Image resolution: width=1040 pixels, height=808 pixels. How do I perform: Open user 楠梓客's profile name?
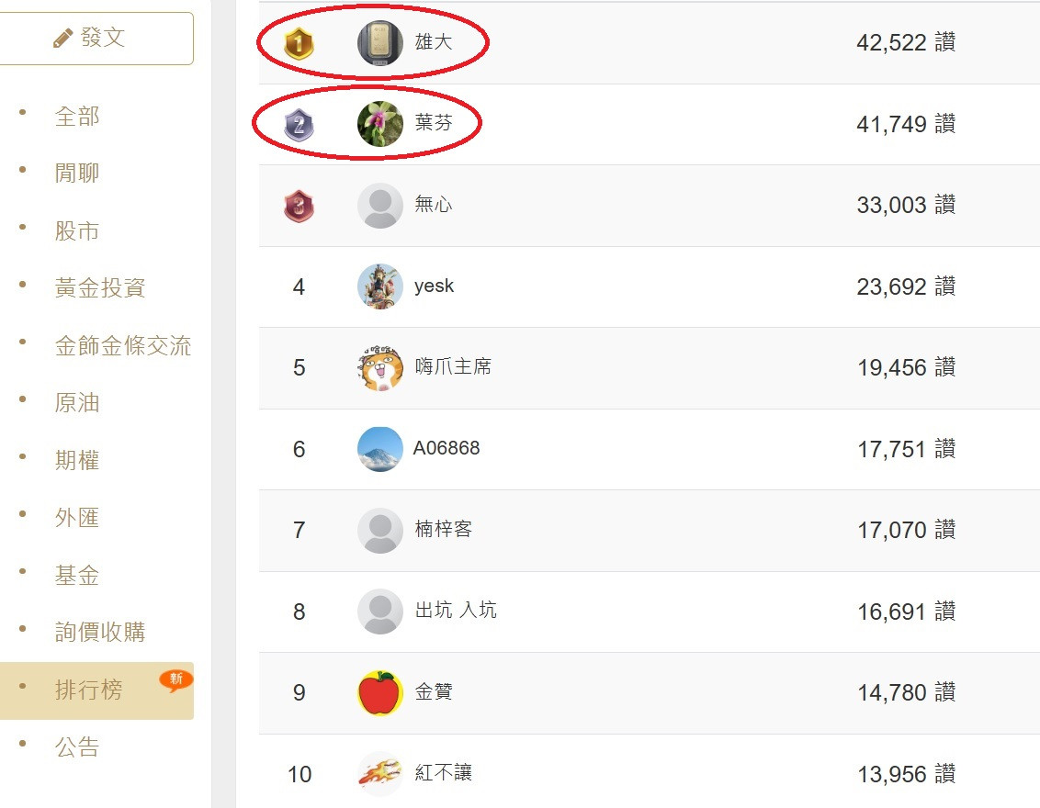[443, 530]
